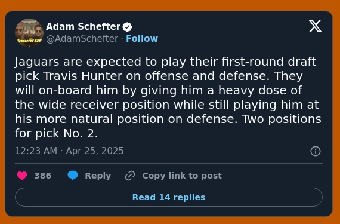Open the X logo in the card corner
The width and height of the screenshot is (340, 224).
click(x=316, y=26)
